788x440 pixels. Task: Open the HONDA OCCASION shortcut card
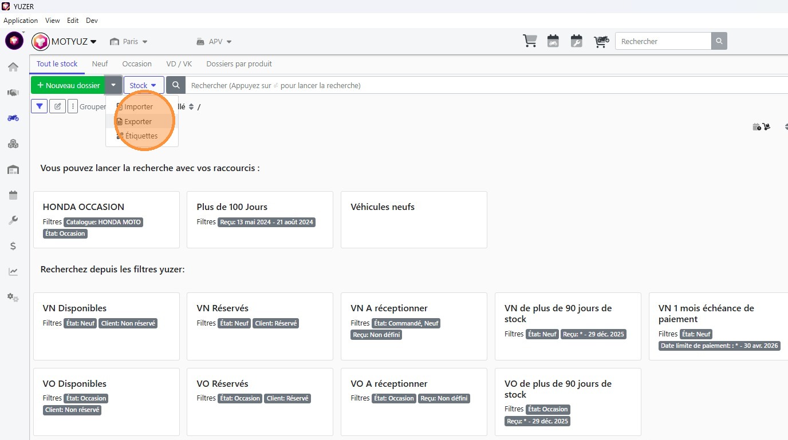(106, 219)
